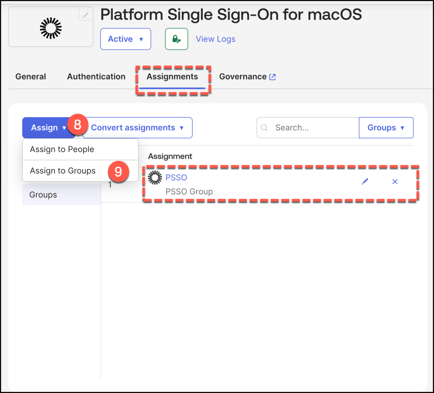Choose Assign to People from the menu

(x=62, y=149)
